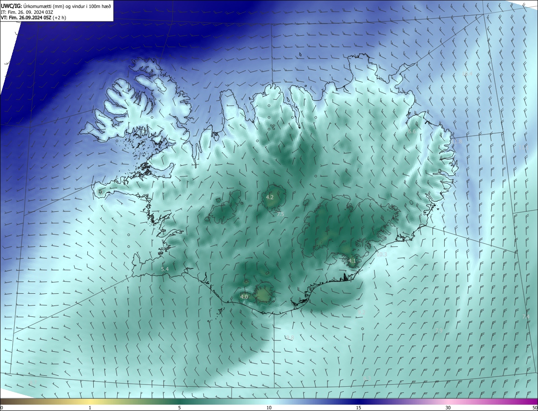538x411 pixels.
Task: Click the 4.1 value label
Action: tap(352, 261)
